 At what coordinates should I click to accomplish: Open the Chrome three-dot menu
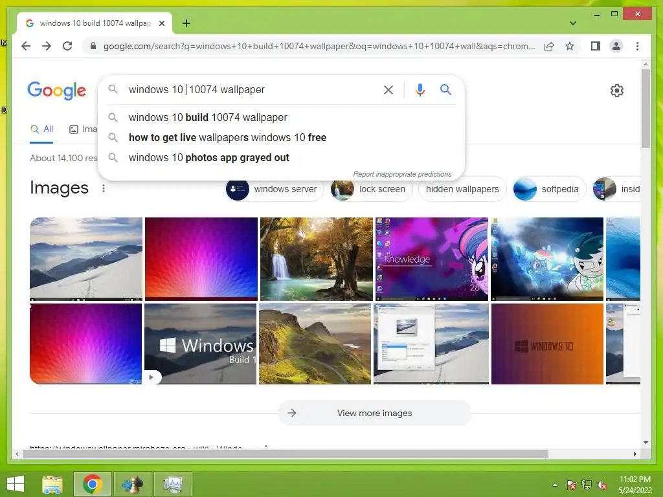pos(637,46)
